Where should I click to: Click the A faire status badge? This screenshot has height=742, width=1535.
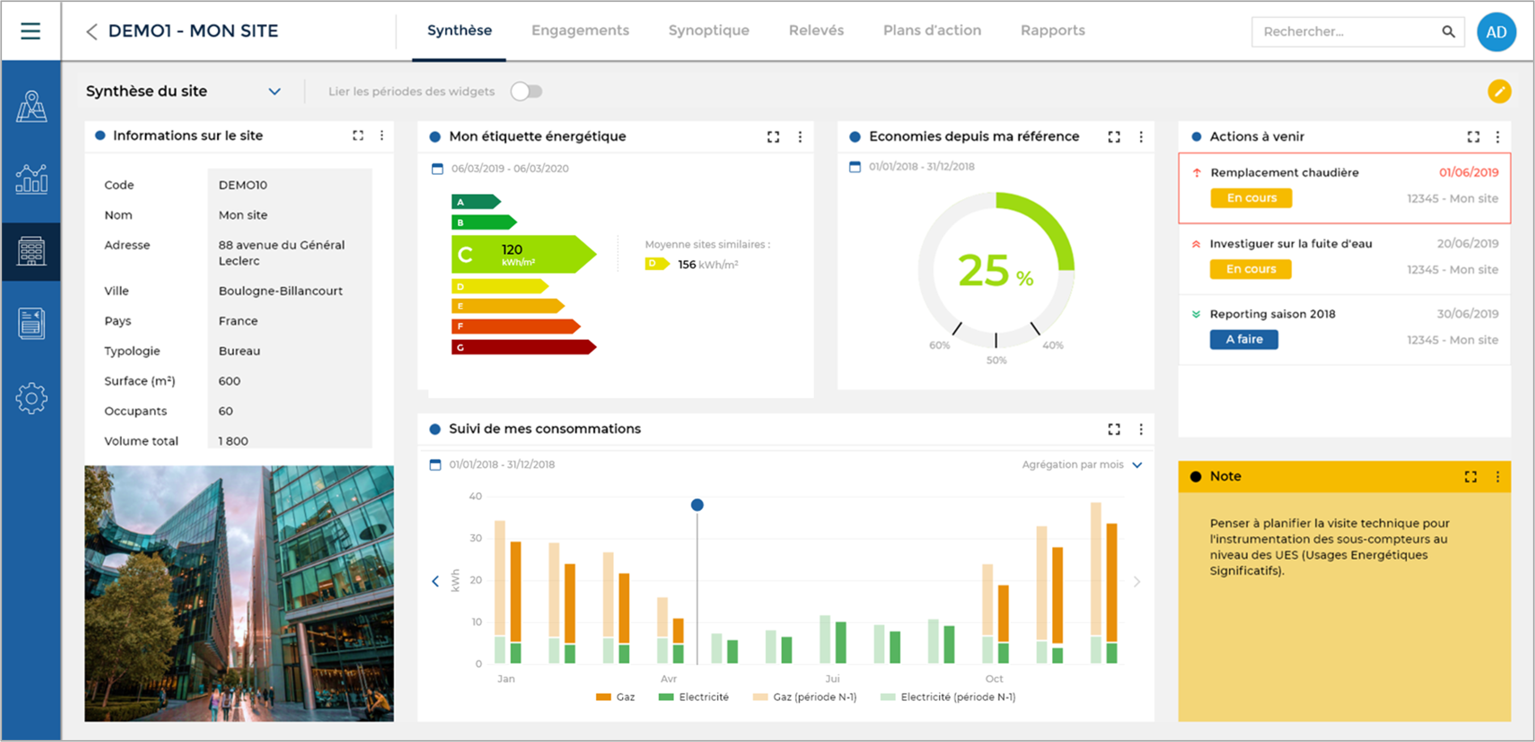(x=1244, y=340)
